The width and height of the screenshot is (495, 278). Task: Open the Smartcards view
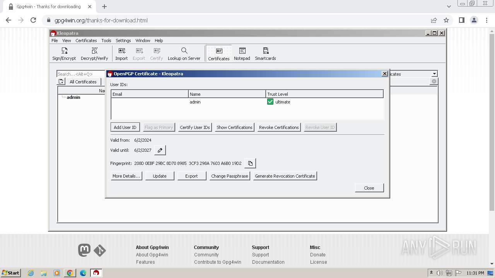[x=265, y=54]
